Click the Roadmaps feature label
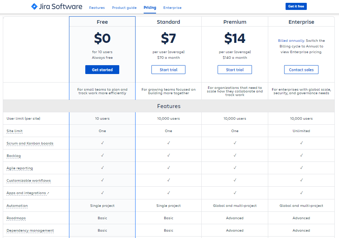 tap(16, 218)
